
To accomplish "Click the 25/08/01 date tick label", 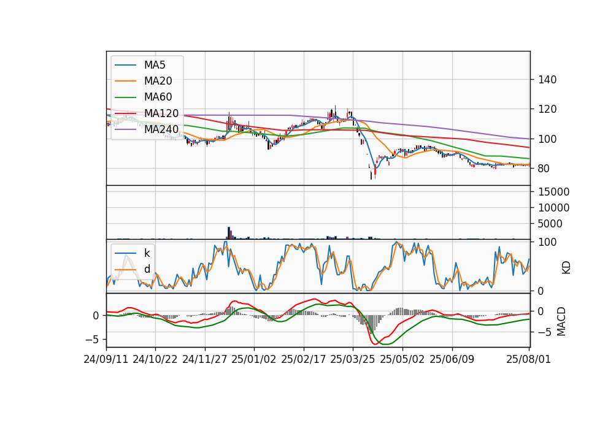I will coord(528,359).
